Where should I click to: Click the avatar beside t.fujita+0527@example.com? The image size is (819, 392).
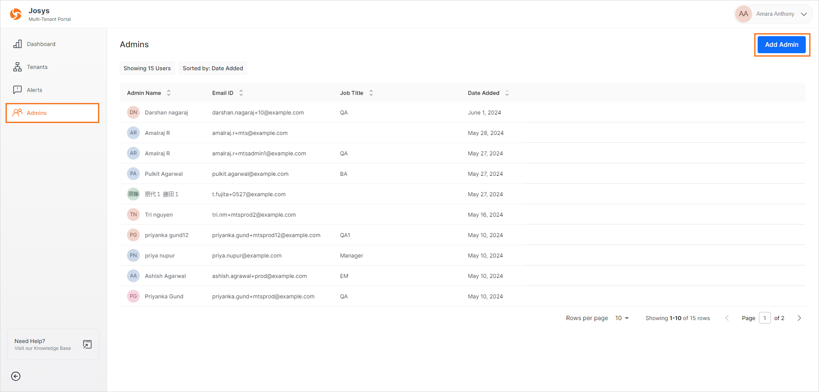pyautogui.click(x=133, y=194)
